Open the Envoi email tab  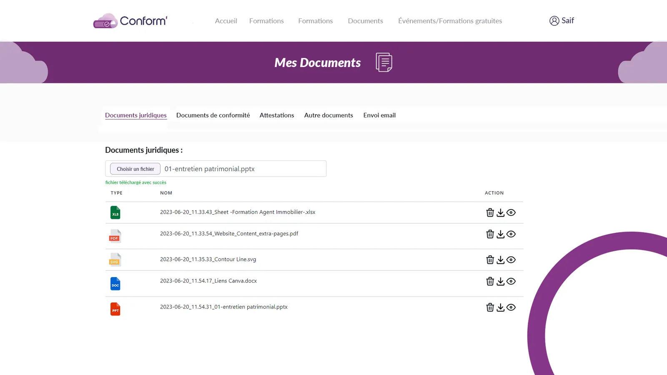(x=379, y=115)
